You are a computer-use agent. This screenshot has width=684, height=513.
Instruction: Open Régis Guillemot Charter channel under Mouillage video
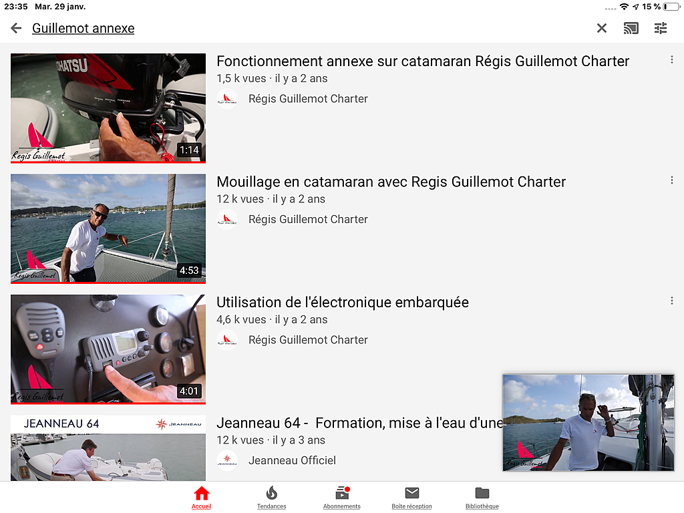[308, 219]
